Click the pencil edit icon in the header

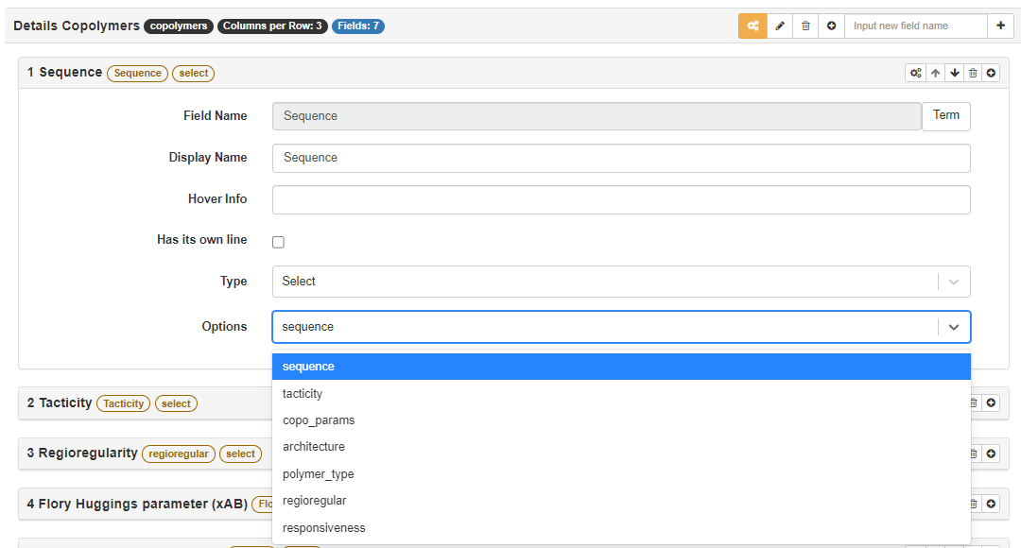pyautogui.click(x=780, y=26)
